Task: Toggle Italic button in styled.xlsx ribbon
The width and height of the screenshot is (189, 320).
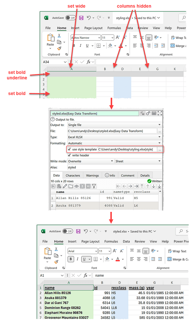Action: [77, 259]
